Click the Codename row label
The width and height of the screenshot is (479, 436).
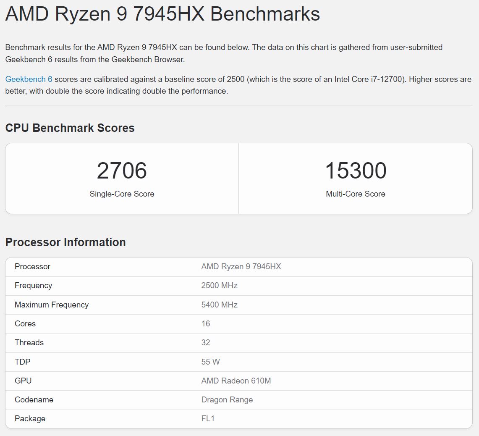[34, 400]
